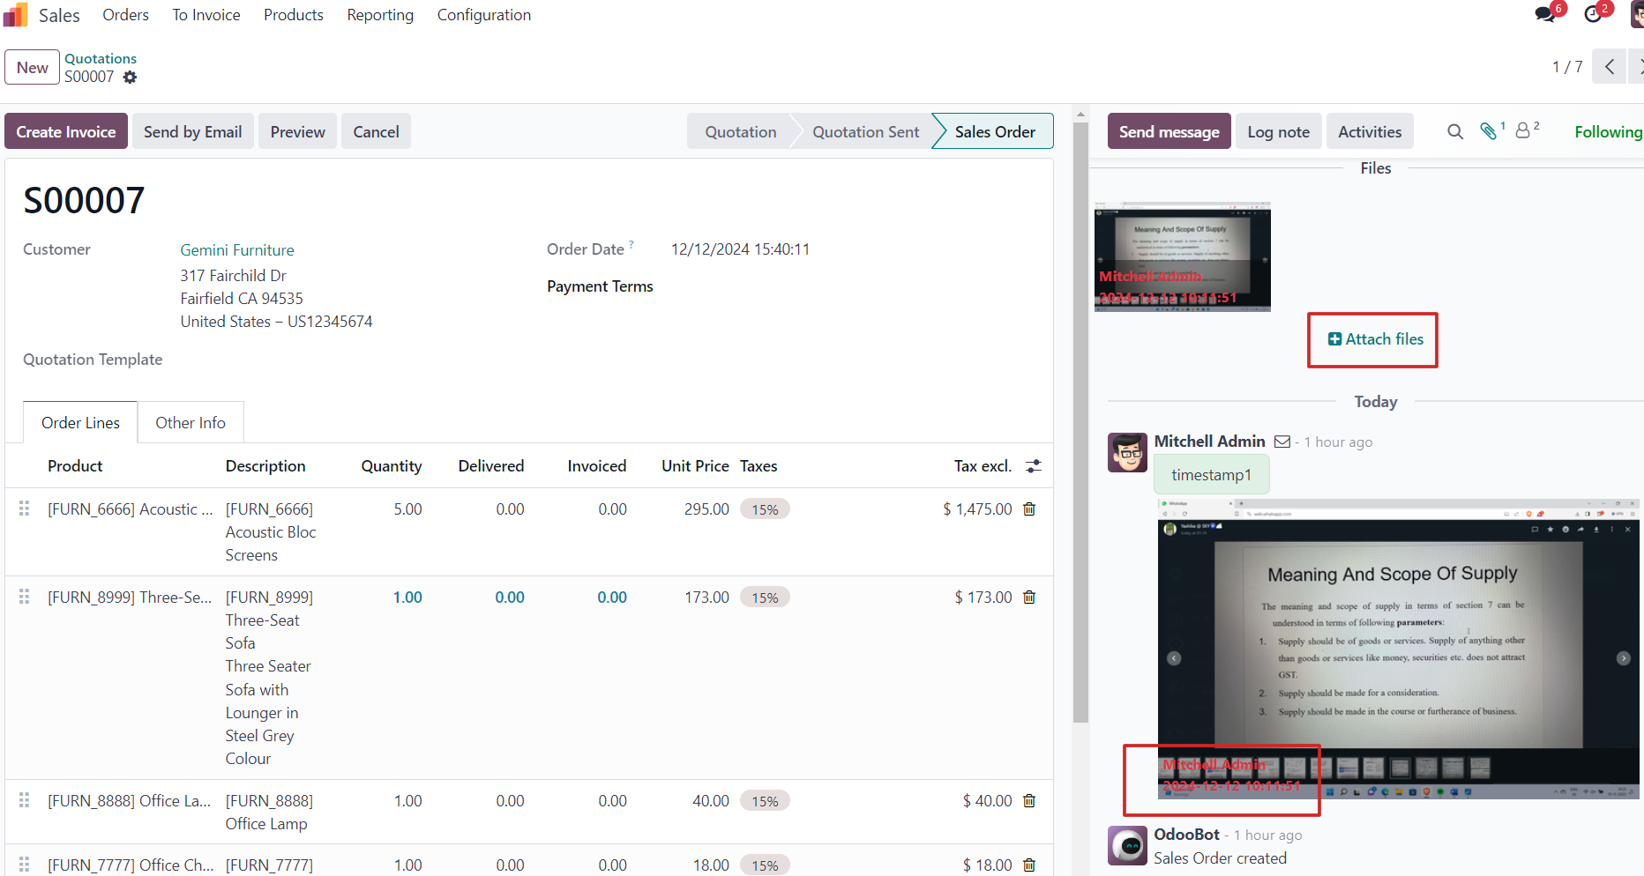Screen dimensions: 1644x876
Task: Click Log note button
Action: 1279,131
